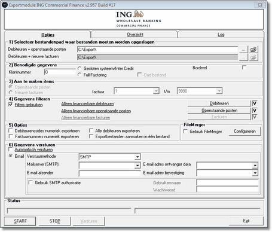This screenshot has width=272, height=232.
Task: Click the Klantnummer input field
Action: [x=60, y=72]
